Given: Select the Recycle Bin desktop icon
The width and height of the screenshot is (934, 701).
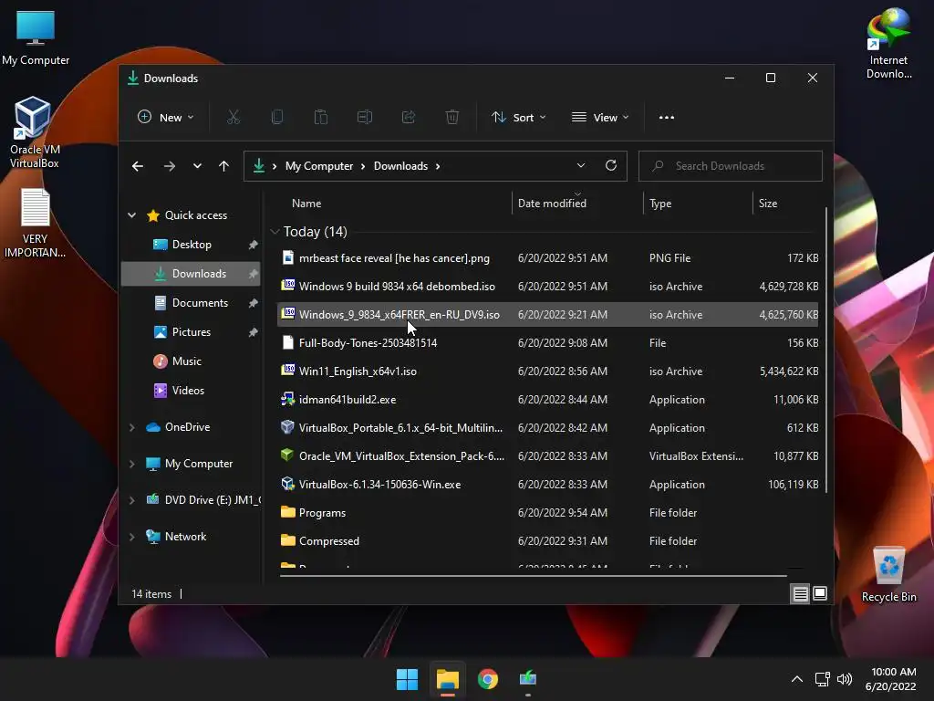Looking at the screenshot, I should tap(888, 575).
